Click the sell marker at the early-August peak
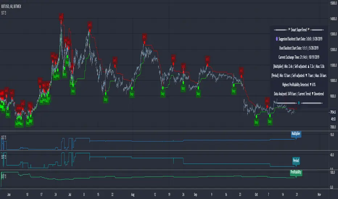338x199 pixels. (x=144, y=37)
